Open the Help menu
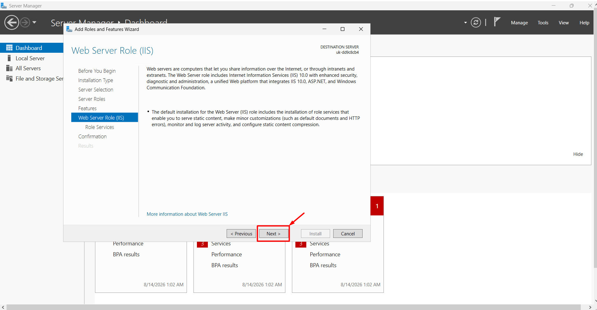597x310 pixels. point(584,23)
